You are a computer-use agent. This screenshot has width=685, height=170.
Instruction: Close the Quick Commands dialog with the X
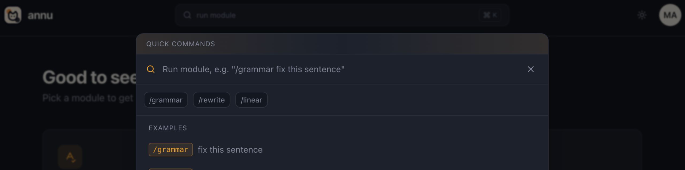(x=531, y=69)
